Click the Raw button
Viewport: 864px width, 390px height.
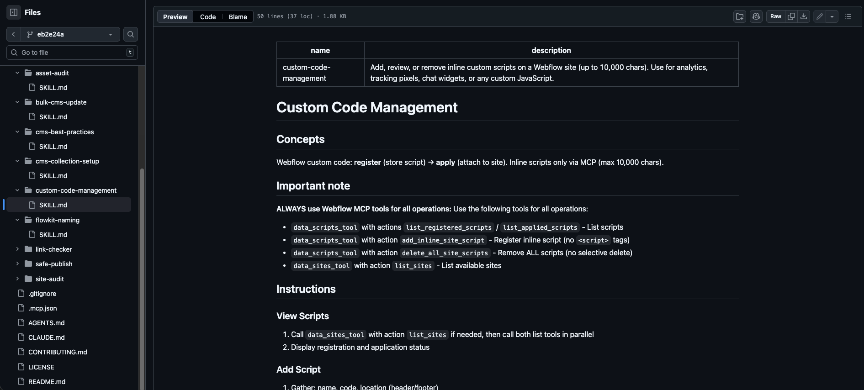[776, 16]
